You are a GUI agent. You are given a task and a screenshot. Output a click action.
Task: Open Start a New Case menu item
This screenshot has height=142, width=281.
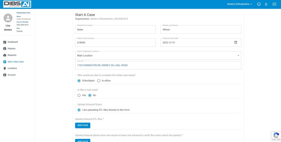[x=16, y=62]
